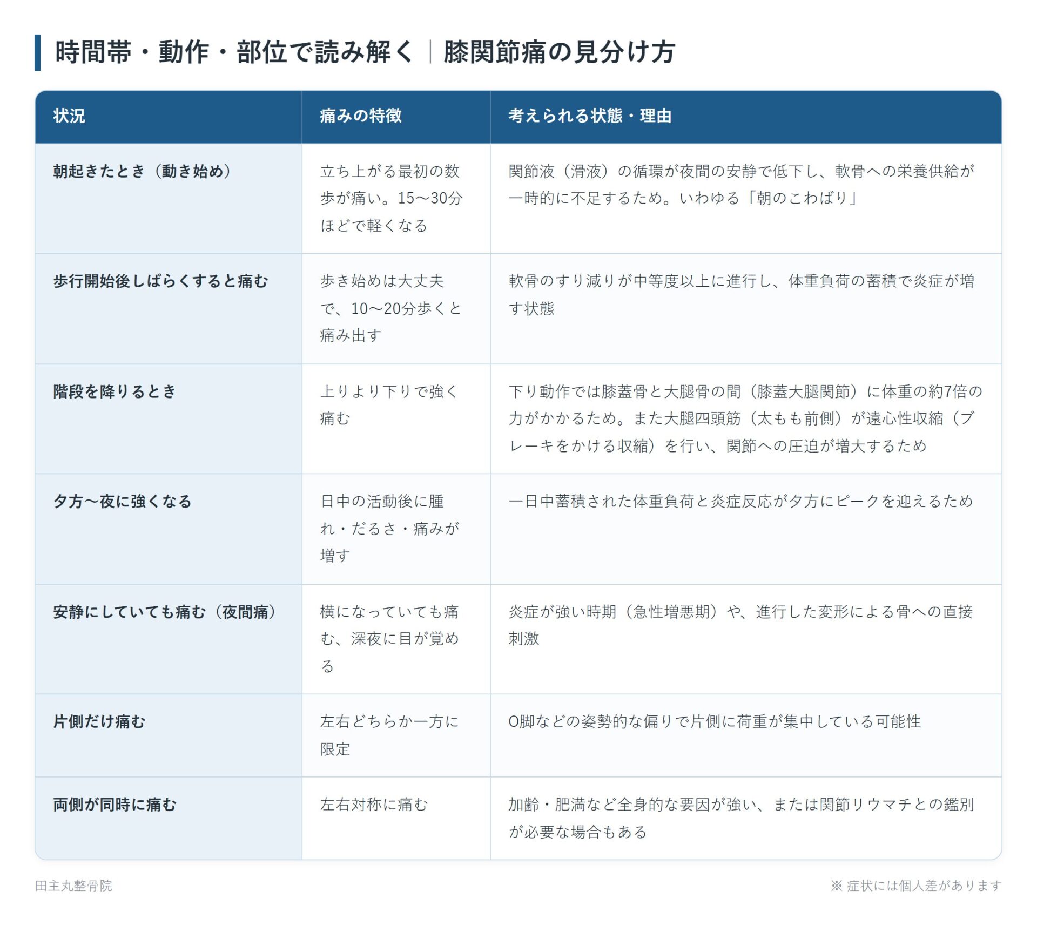Click the title 時間帯・動作・部位で読み解く
The width and height of the screenshot is (1037, 932).
pyautogui.click(x=235, y=52)
